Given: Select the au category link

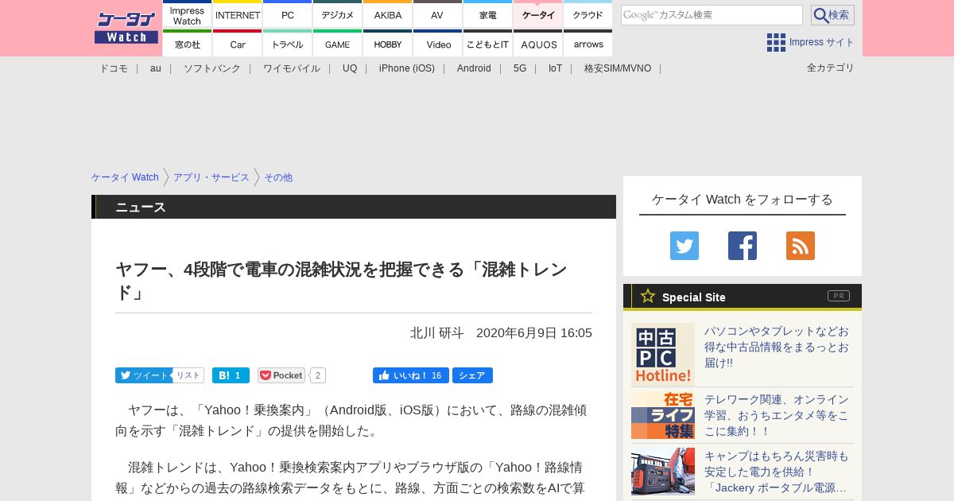Looking at the screenshot, I should 156,68.
